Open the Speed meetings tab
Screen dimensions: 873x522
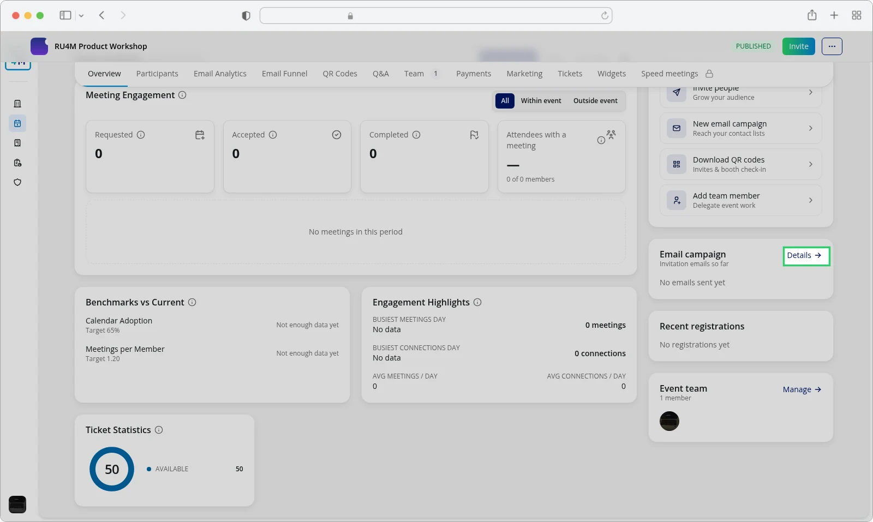[677, 74]
